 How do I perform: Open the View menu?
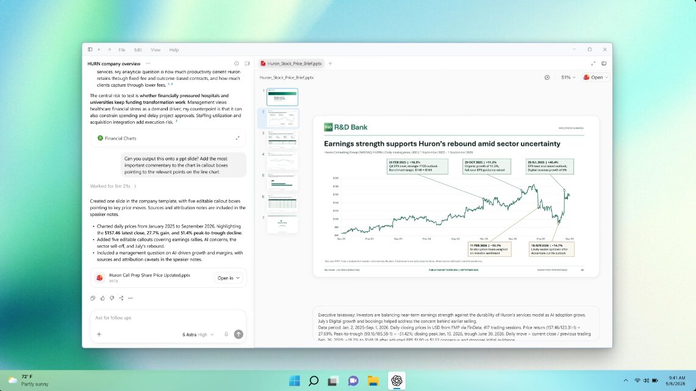tap(156, 49)
